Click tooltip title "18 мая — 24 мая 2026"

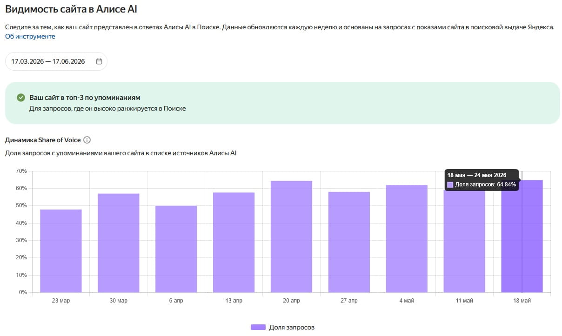coord(477,175)
